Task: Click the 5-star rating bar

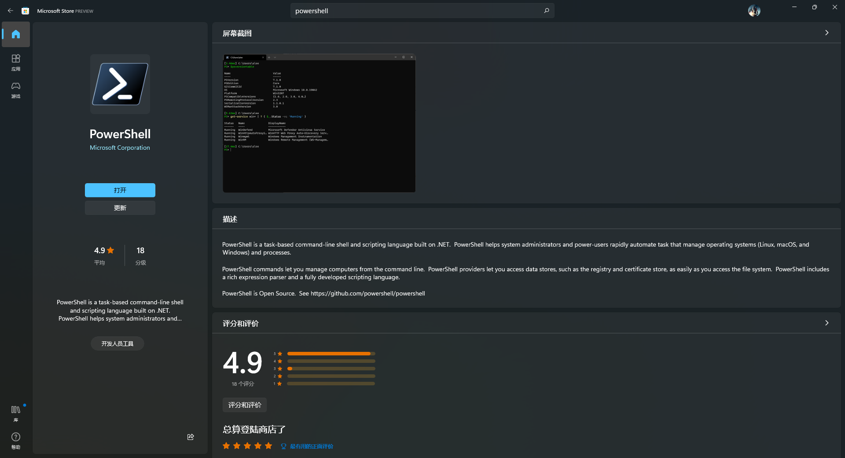Action: click(331, 354)
